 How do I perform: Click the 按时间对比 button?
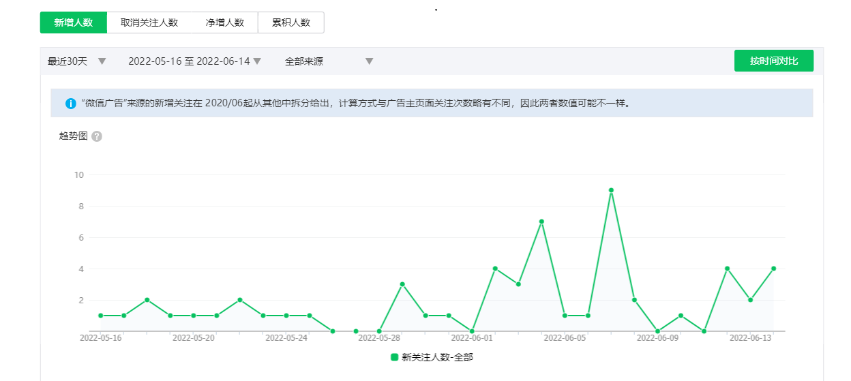(x=773, y=61)
